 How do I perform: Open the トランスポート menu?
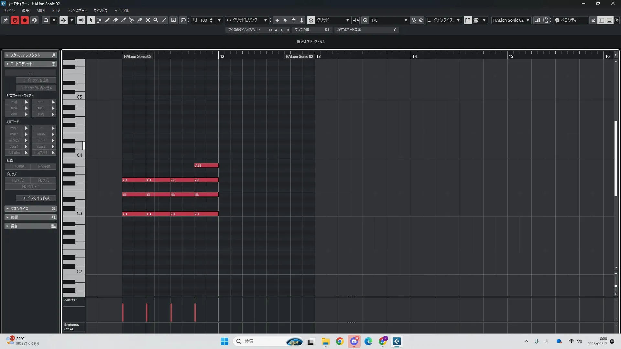pyautogui.click(x=77, y=11)
